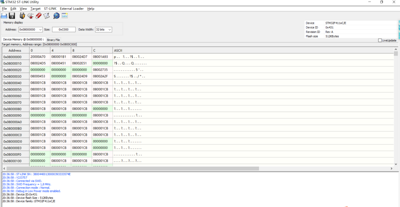Click the Erase sectors toolbar icon
Image resolution: width=400 pixels, height=207 pixels.
coord(46,16)
